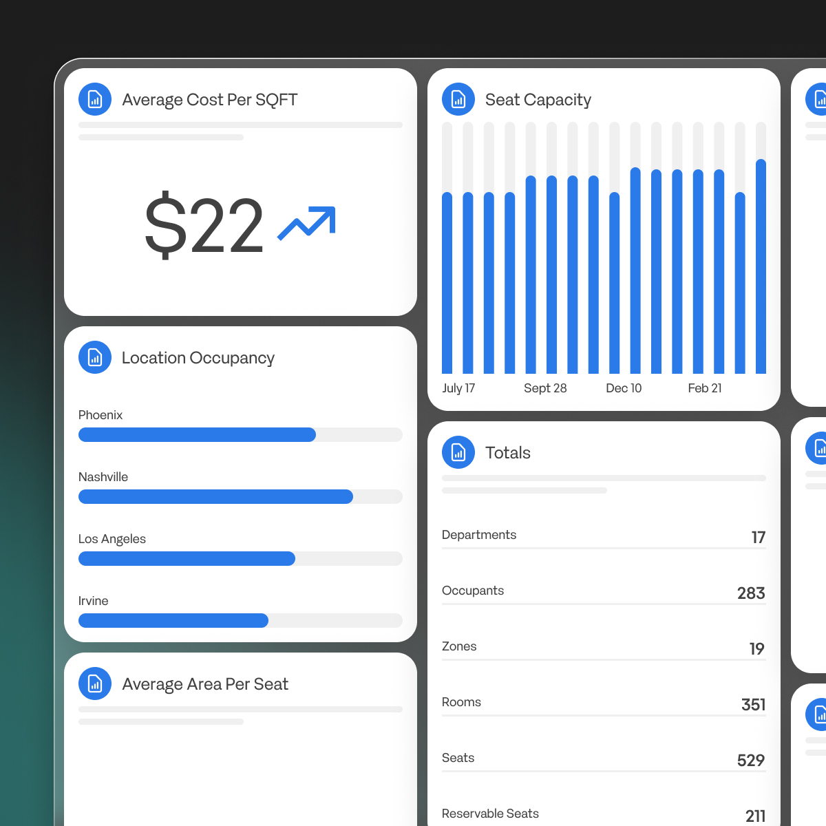
Task: Click the Location Occupancy report icon
Action: click(95, 357)
